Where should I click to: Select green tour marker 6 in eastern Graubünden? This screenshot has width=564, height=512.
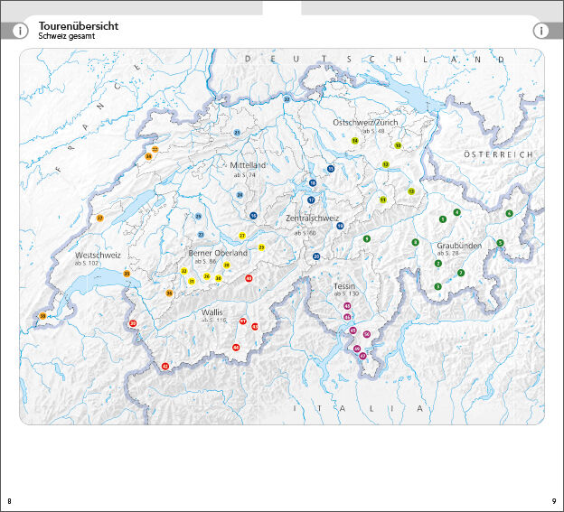509,214
